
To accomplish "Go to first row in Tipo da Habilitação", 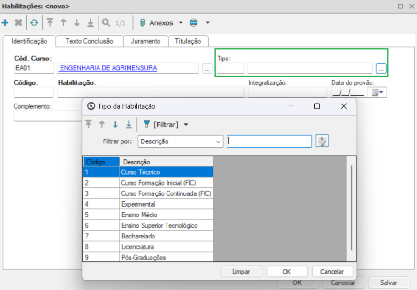I will pyautogui.click(x=88, y=124).
